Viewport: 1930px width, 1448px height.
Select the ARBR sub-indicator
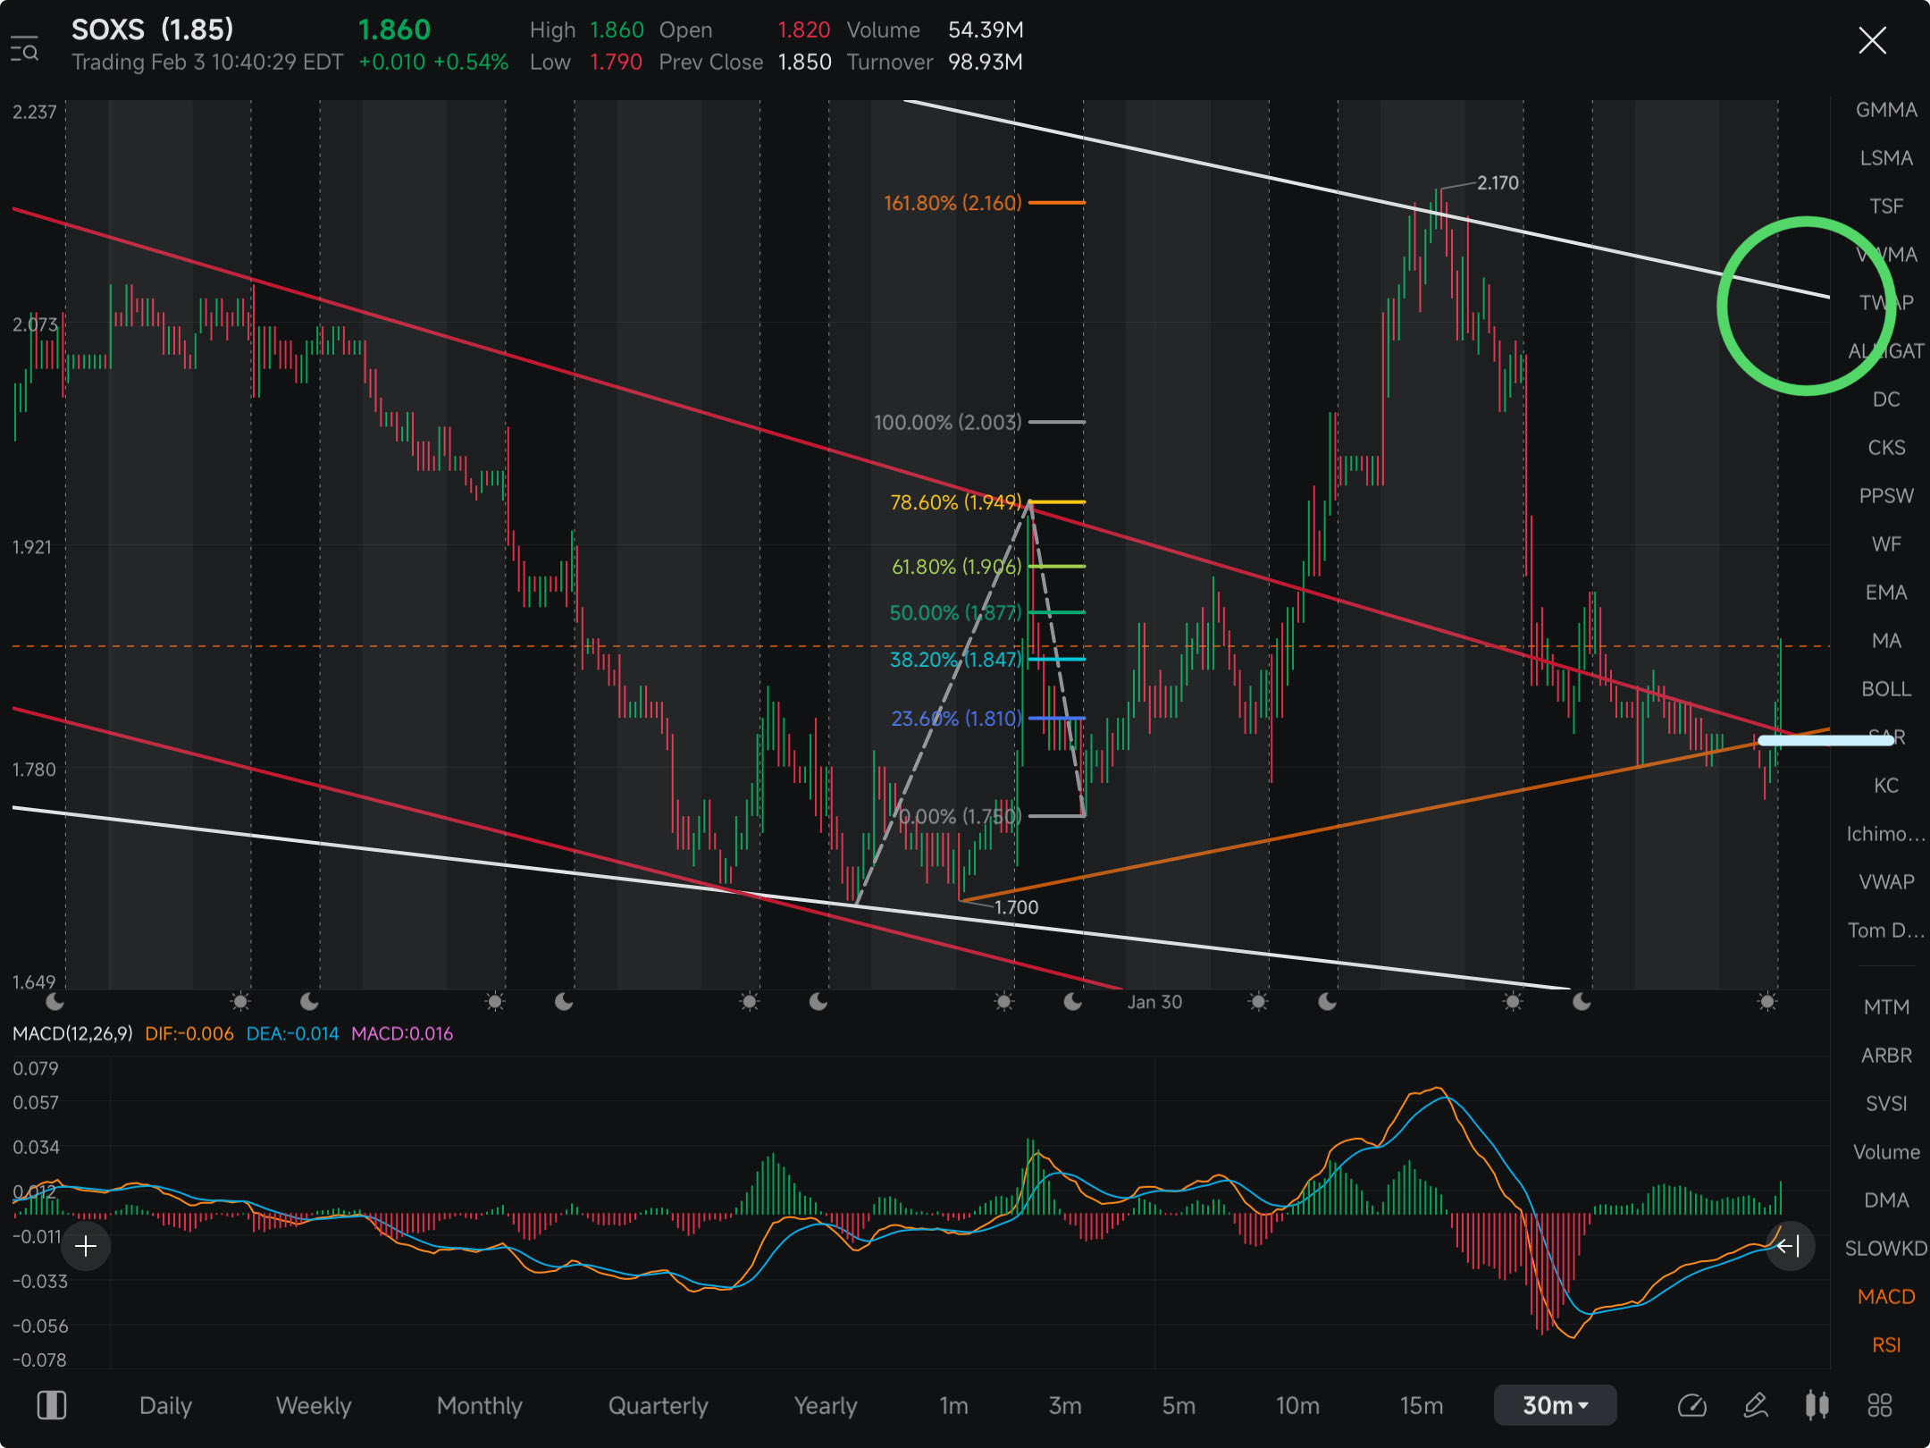tap(1886, 1056)
